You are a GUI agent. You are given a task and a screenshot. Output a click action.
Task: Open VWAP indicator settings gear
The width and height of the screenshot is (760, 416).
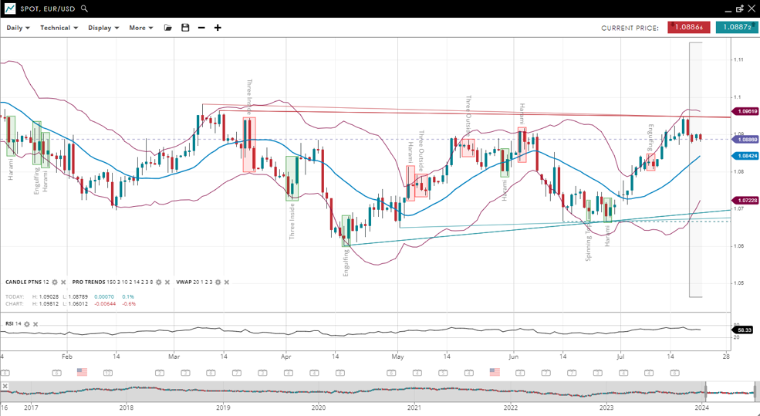pos(218,282)
